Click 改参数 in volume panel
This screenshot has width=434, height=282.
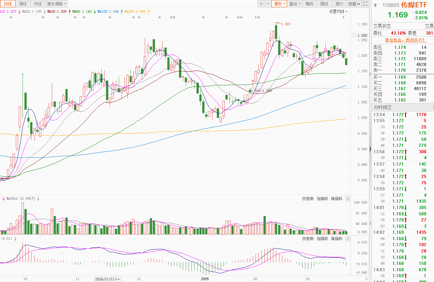(308, 199)
